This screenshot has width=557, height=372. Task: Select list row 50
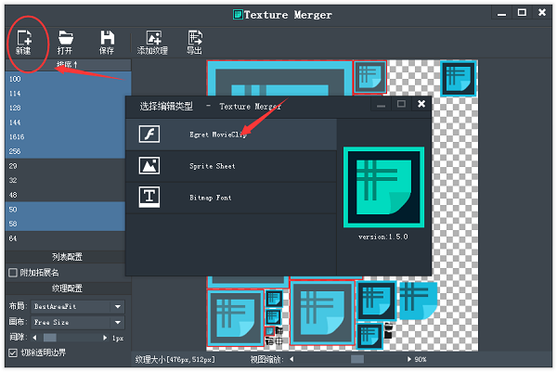coord(65,210)
